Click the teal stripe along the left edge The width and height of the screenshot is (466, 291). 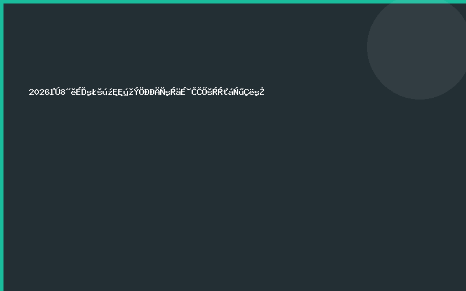(x=2, y=145)
